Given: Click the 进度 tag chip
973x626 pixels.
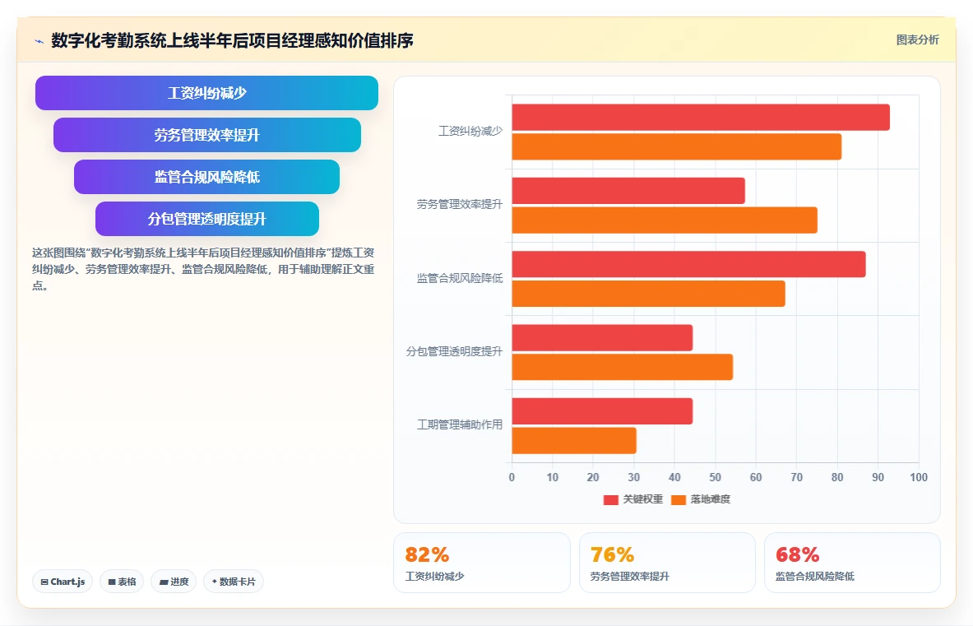Looking at the screenshot, I should pyautogui.click(x=174, y=582).
